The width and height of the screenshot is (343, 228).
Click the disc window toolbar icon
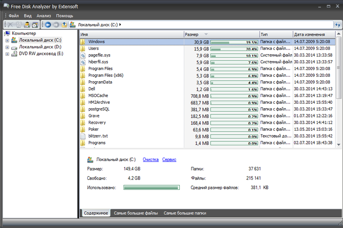pyautogui.click(x=35, y=25)
